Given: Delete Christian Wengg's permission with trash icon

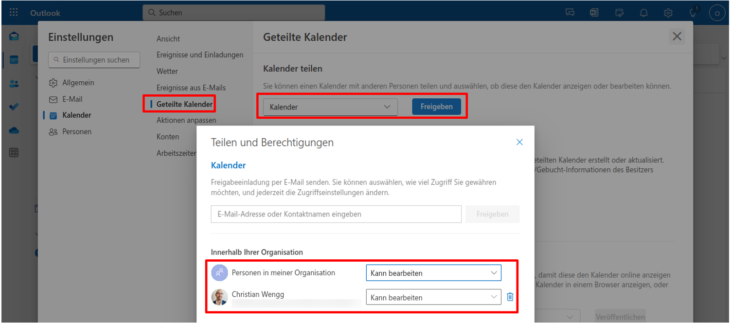Looking at the screenshot, I should 510,297.
